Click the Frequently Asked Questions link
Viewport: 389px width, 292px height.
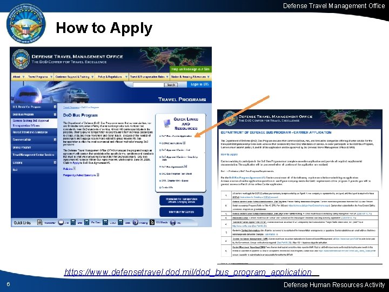pos(79,175)
